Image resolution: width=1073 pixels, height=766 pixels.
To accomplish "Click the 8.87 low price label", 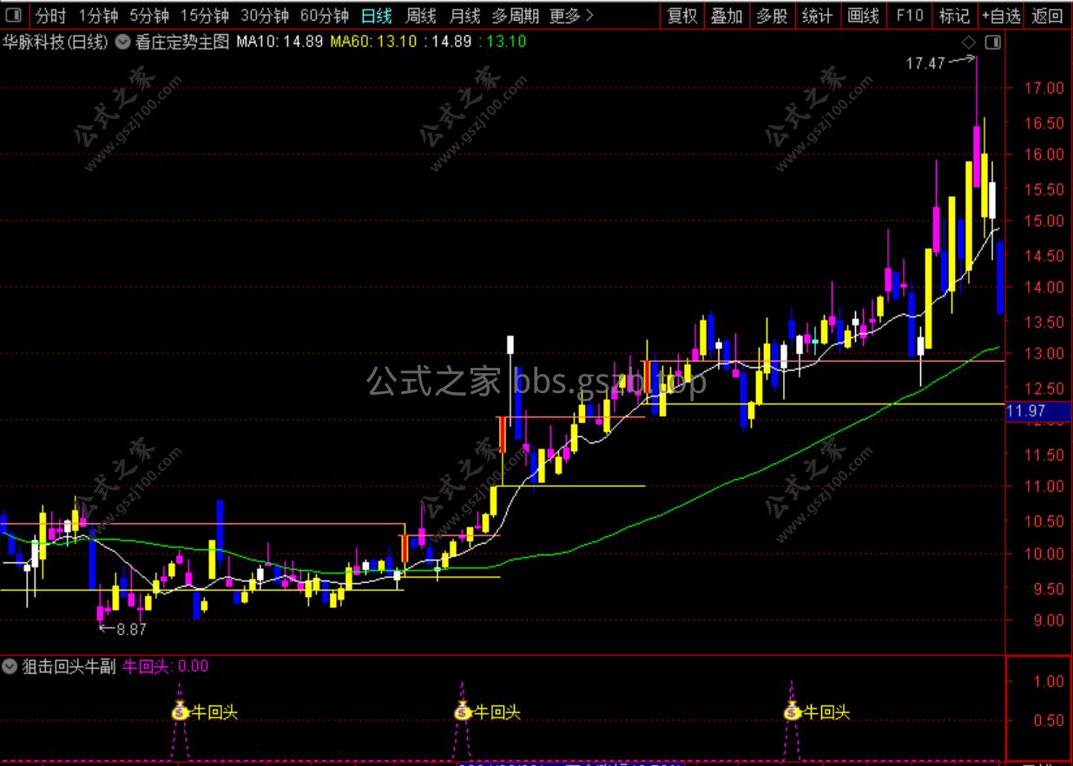I will pos(131,630).
